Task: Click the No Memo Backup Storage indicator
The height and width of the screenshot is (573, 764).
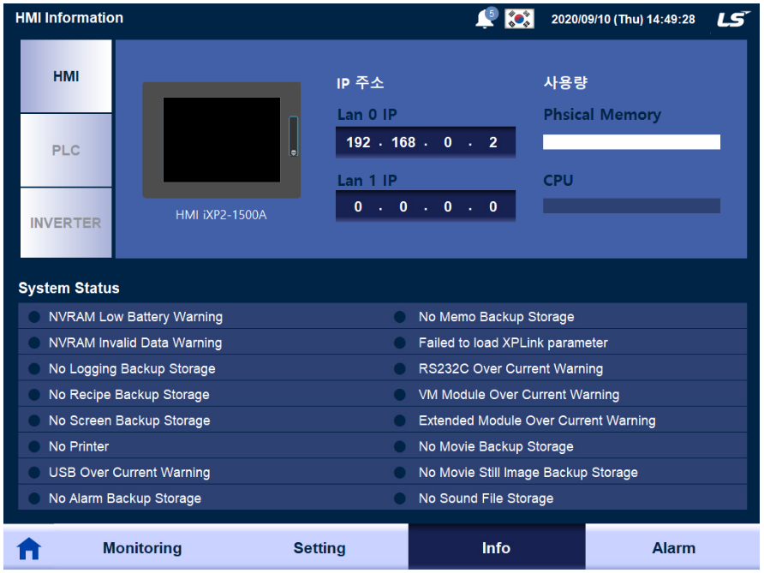Action: [x=400, y=317]
